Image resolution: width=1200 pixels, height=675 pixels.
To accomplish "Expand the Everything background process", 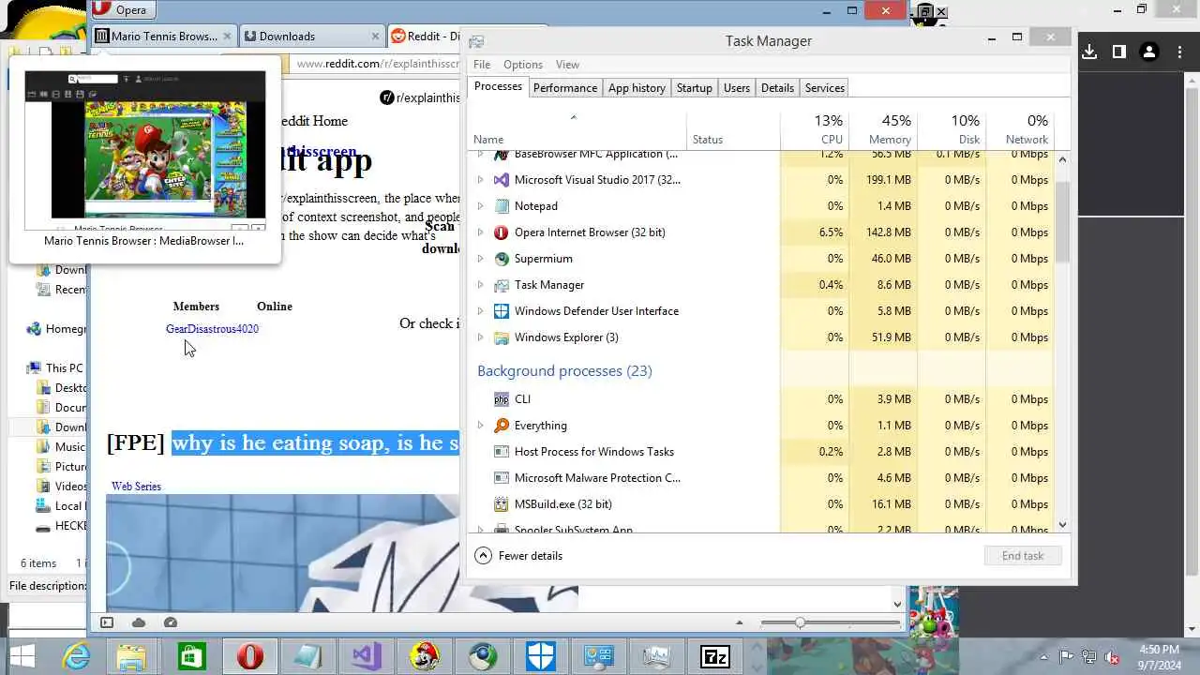I will pyautogui.click(x=481, y=426).
